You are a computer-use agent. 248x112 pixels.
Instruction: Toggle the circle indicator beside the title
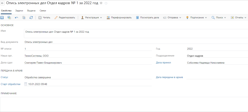pyautogui.click(x=106, y=3)
